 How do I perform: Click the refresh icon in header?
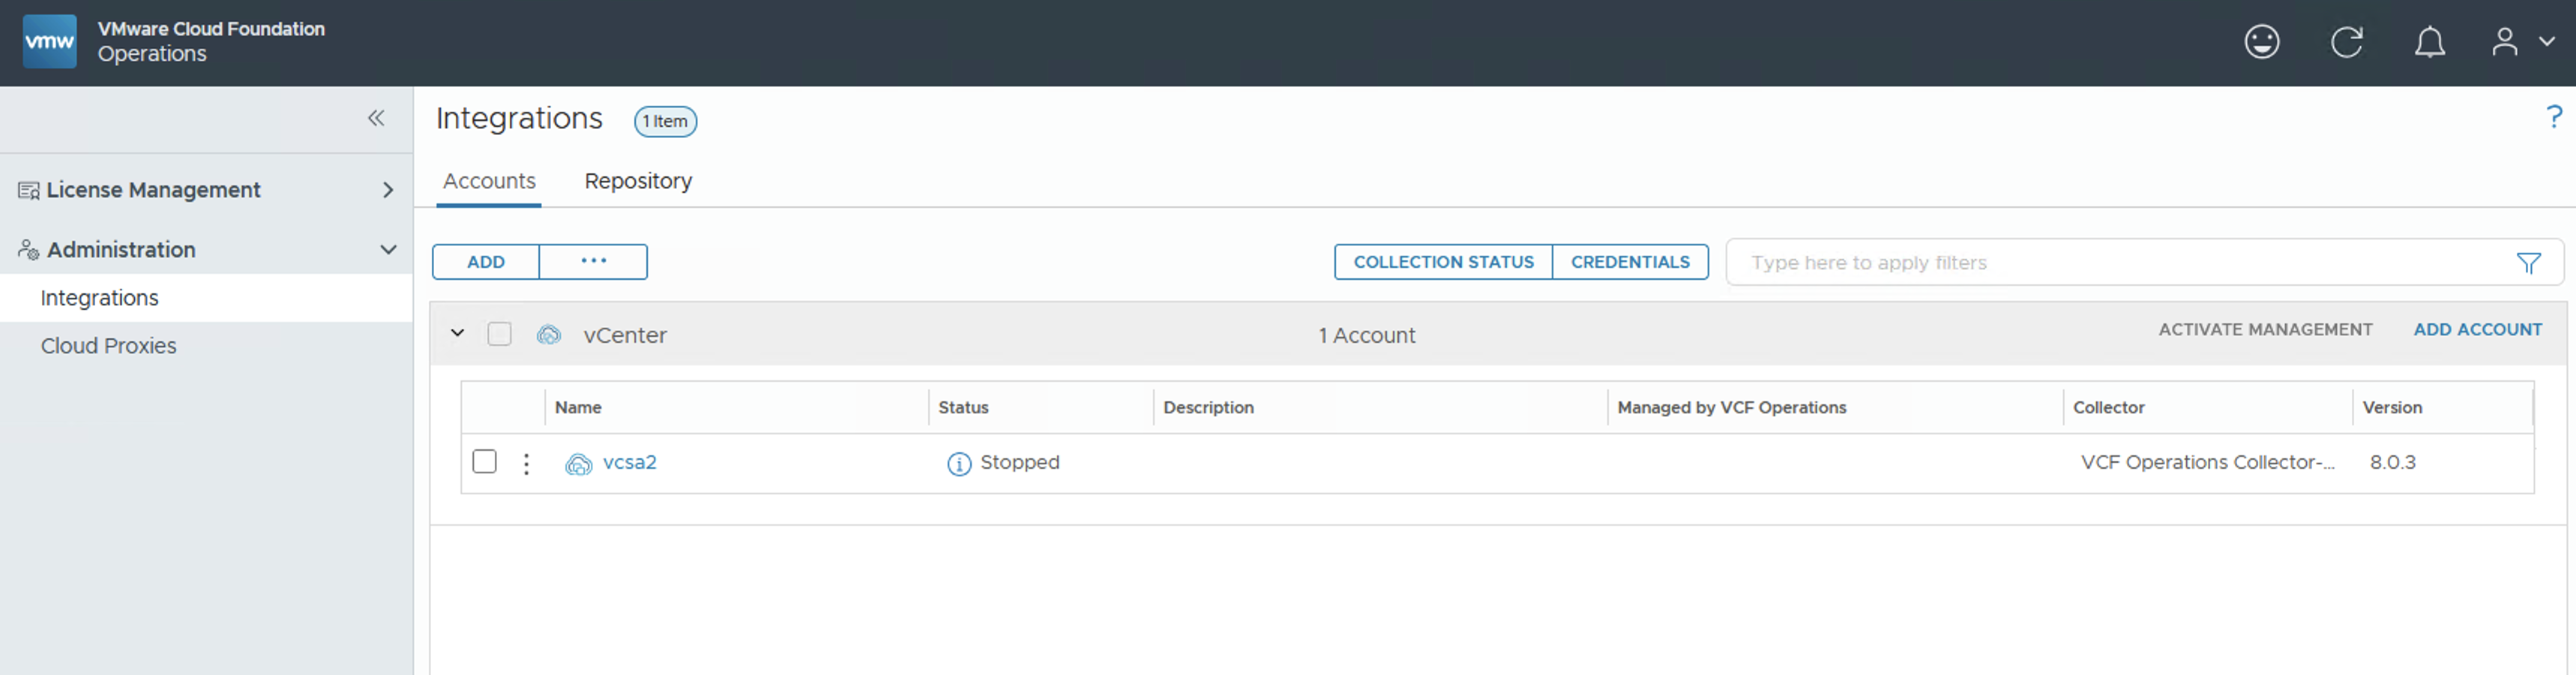pyautogui.click(x=2346, y=42)
